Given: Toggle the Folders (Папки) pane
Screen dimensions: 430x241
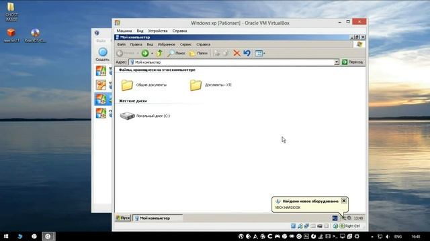Looking at the screenshot, I should click(198, 54).
